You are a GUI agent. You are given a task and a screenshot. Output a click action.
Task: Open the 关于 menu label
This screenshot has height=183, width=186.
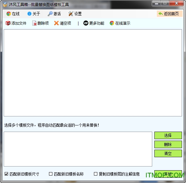point(36,14)
